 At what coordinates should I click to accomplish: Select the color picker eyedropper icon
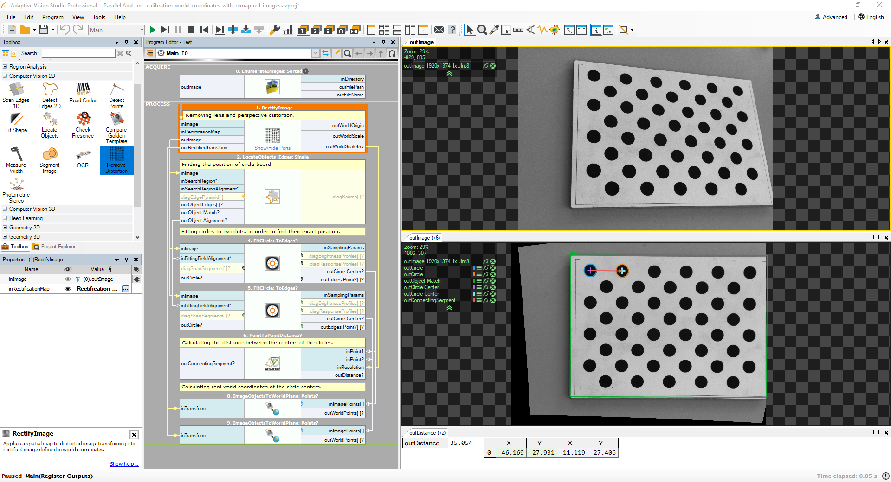494,30
